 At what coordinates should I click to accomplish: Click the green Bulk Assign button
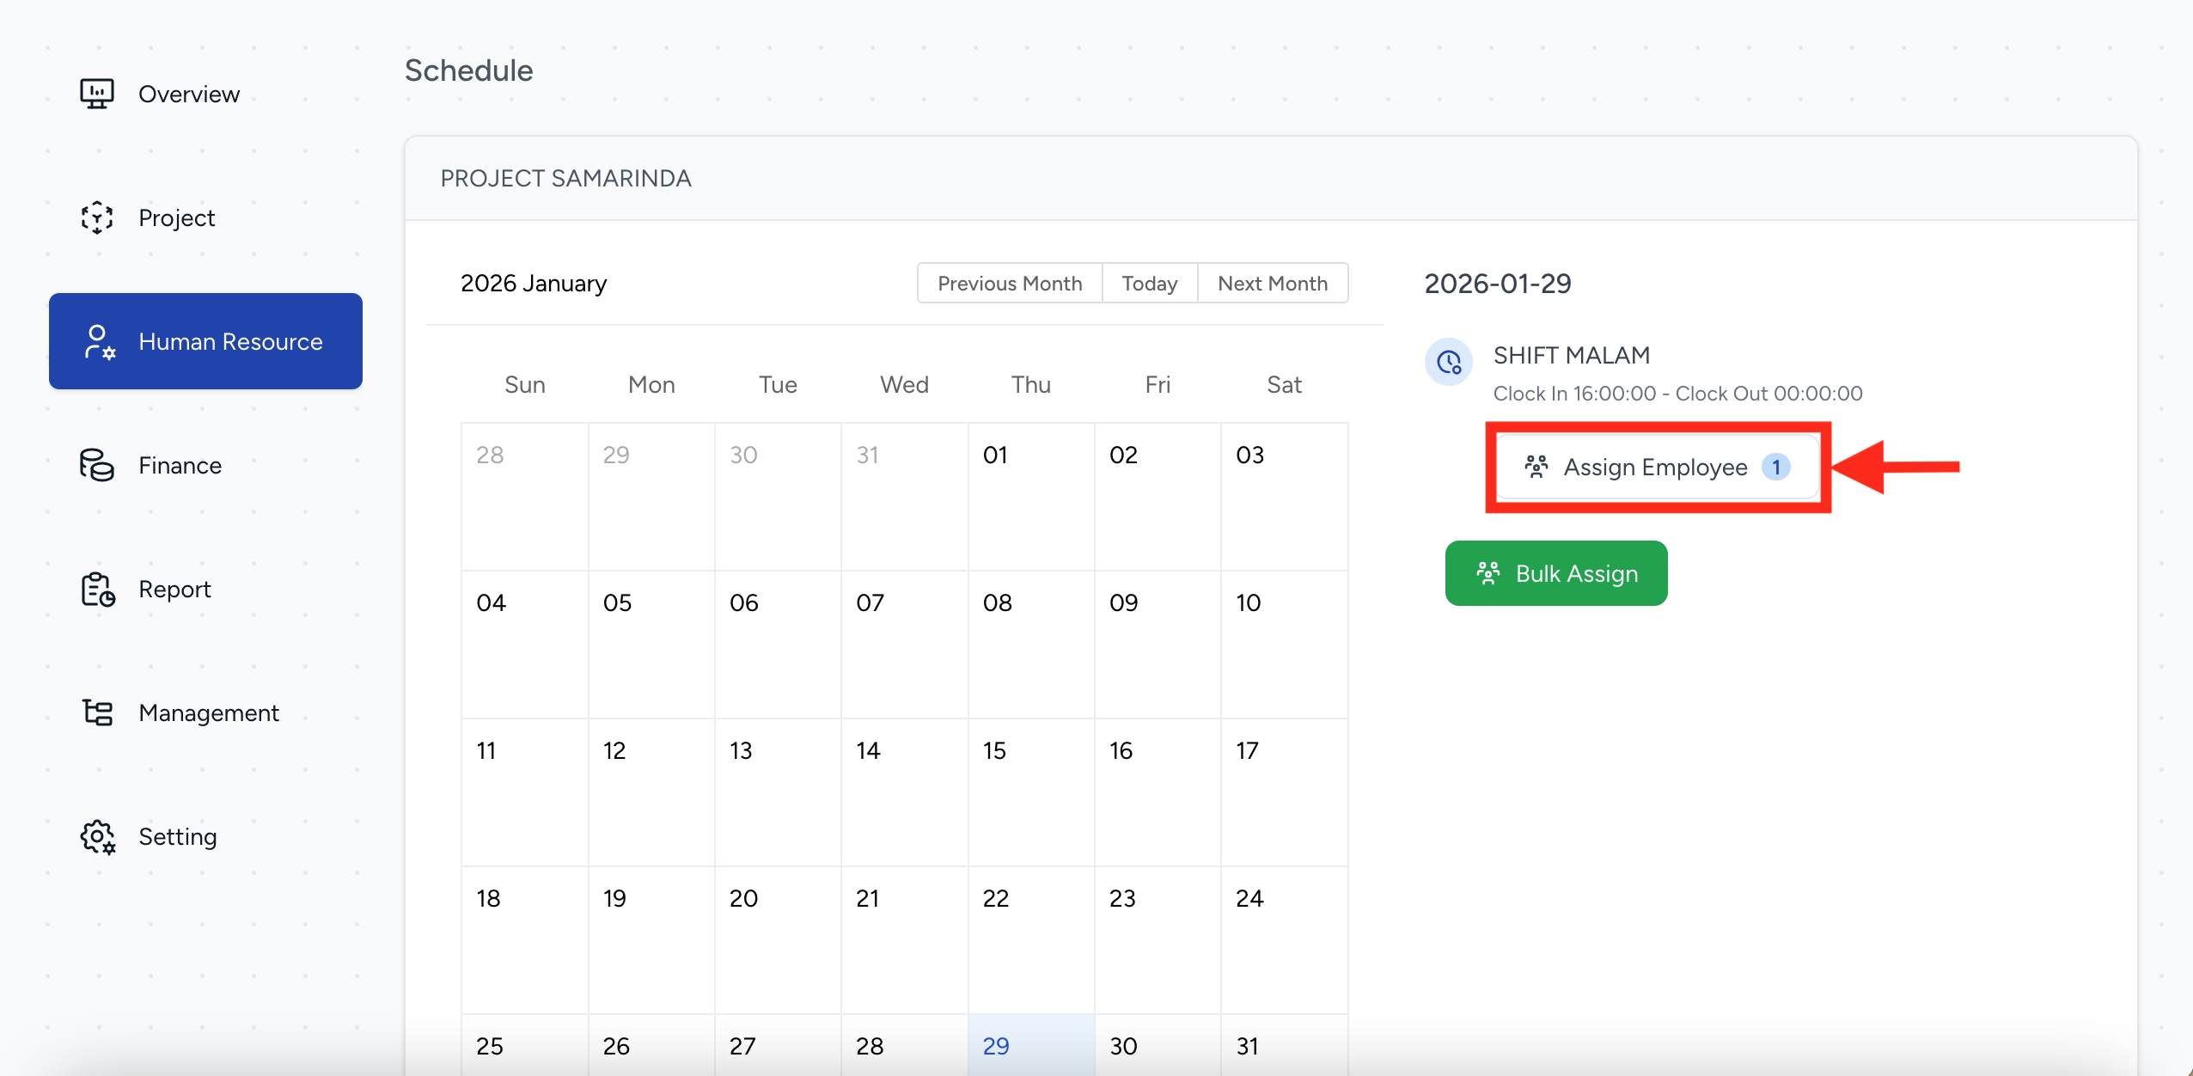[1556, 573]
